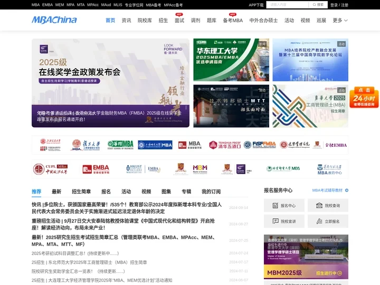Viewport: 380px width, 285px height.
Task: Click the MBAChina logo
Action: (x=54, y=20)
